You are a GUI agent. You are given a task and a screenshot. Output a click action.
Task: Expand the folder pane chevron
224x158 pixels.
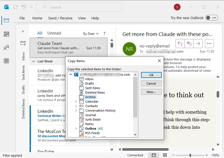[23, 31]
